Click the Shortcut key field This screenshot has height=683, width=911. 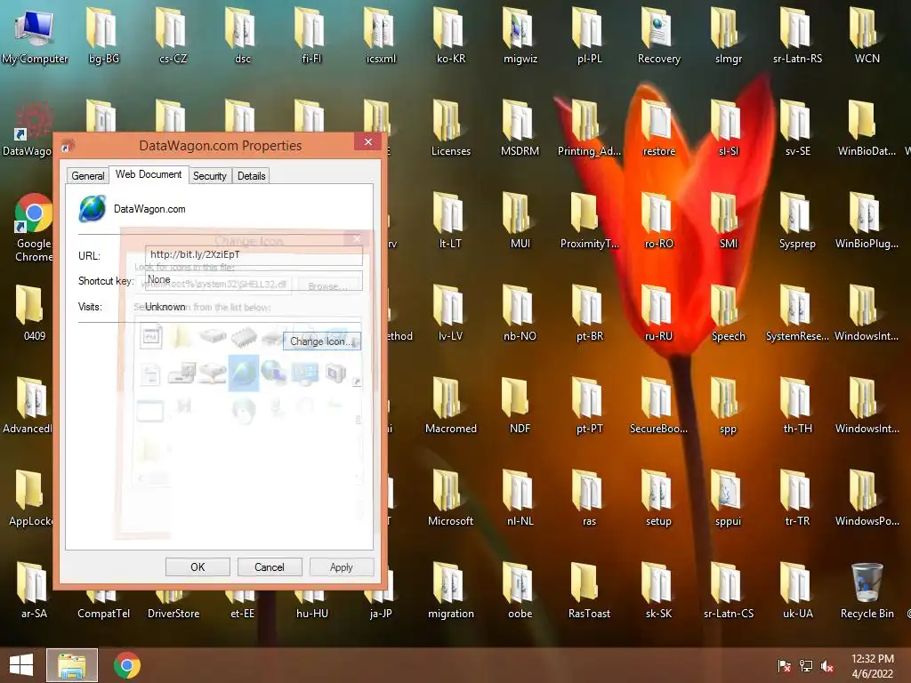click(254, 280)
